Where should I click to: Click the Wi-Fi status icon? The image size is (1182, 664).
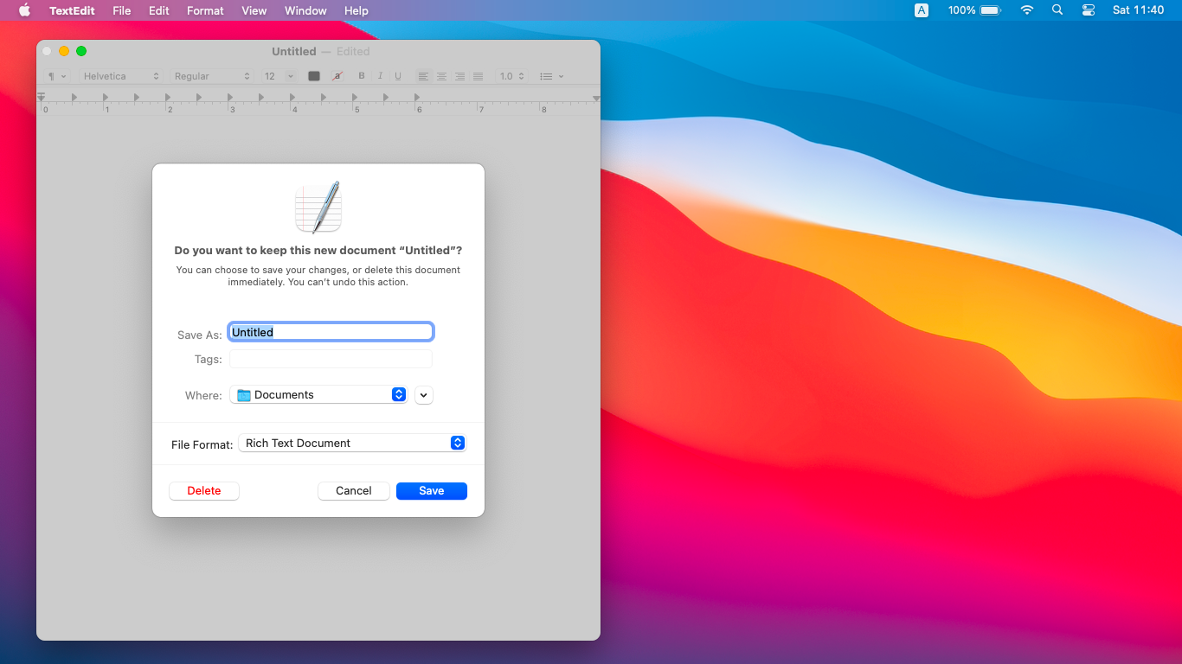click(x=1027, y=10)
